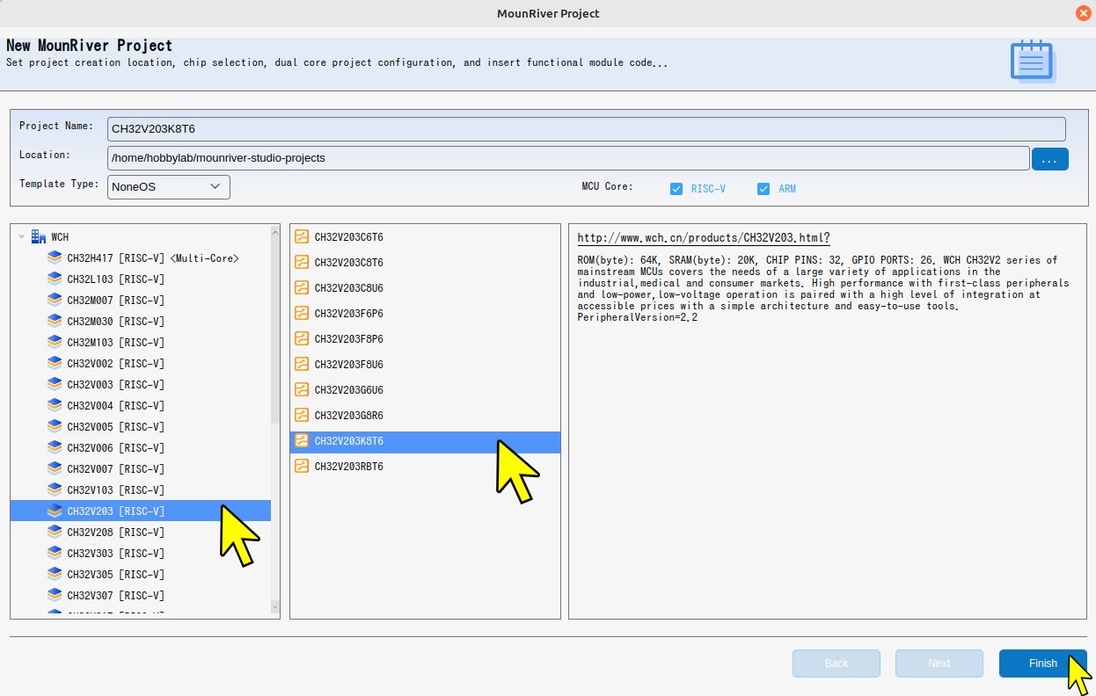
Task: Select the CH32V203G8R6 chip label
Action: tap(349, 416)
